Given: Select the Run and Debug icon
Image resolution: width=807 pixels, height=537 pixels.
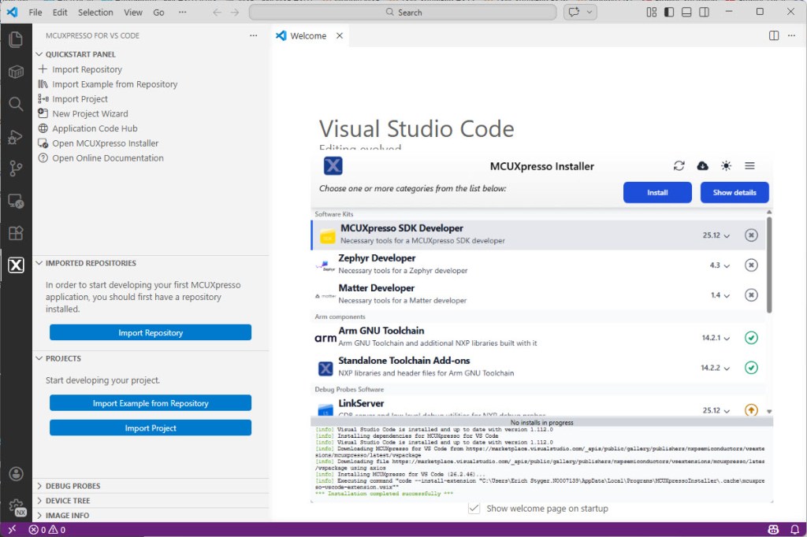Looking at the screenshot, I should [16, 135].
